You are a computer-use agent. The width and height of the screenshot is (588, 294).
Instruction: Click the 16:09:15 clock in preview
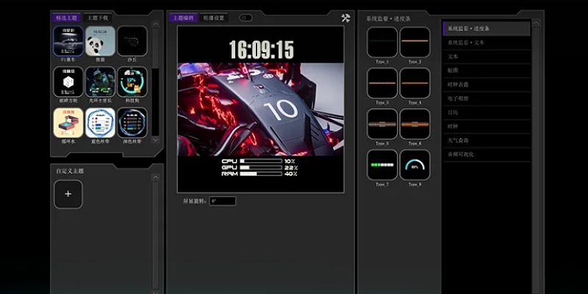pyautogui.click(x=261, y=50)
